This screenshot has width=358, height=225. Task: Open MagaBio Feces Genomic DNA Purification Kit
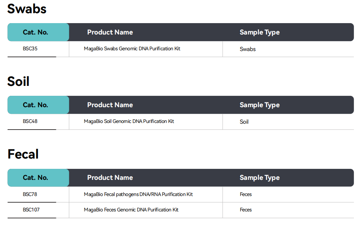(131, 210)
